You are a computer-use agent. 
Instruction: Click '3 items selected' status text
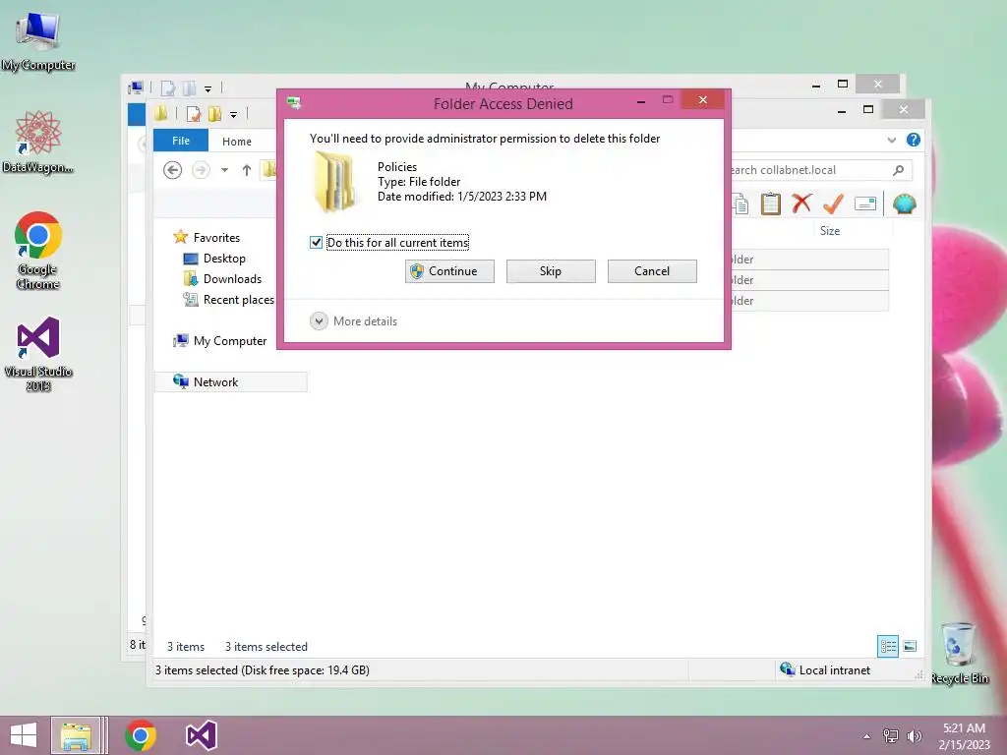(266, 647)
